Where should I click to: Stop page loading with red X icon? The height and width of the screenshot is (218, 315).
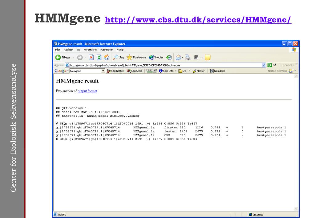(91, 58)
